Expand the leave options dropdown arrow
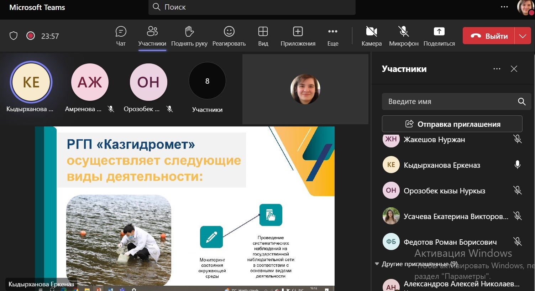 tap(523, 36)
